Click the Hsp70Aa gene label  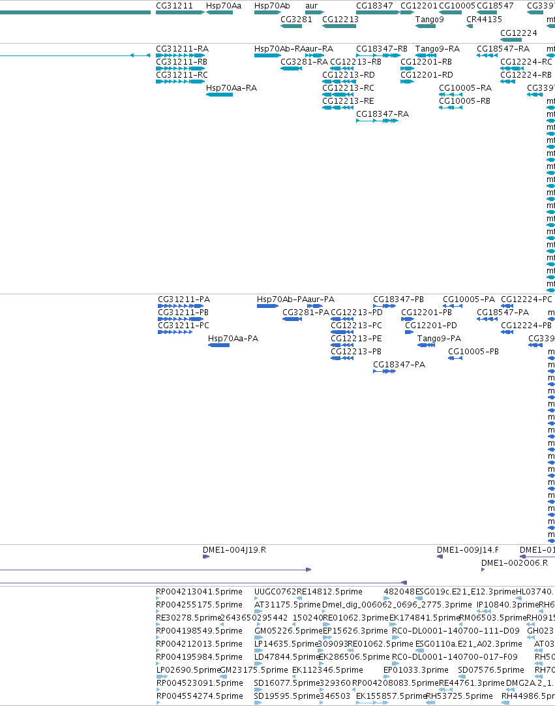click(x=223, y=6)
